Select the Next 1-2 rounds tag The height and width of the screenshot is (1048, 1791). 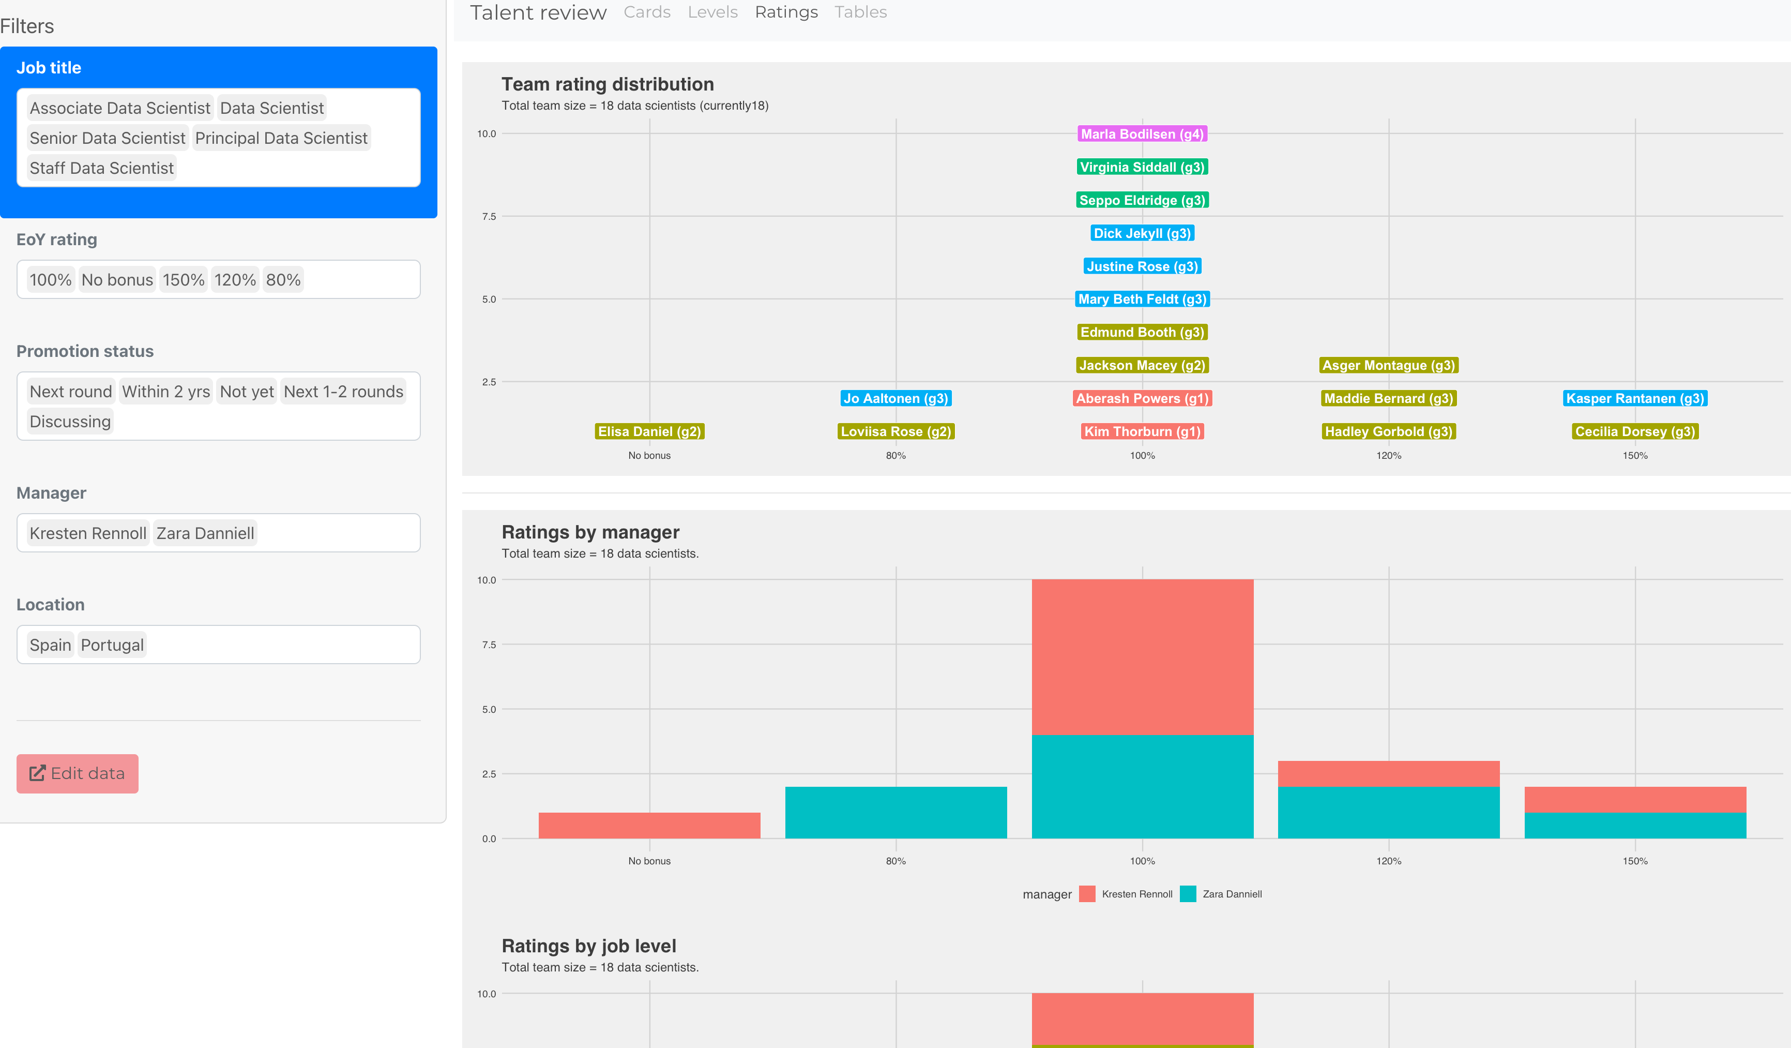[x=343, y=391]
